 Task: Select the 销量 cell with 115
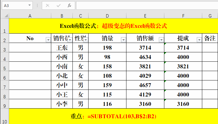[x=107, y=94]
